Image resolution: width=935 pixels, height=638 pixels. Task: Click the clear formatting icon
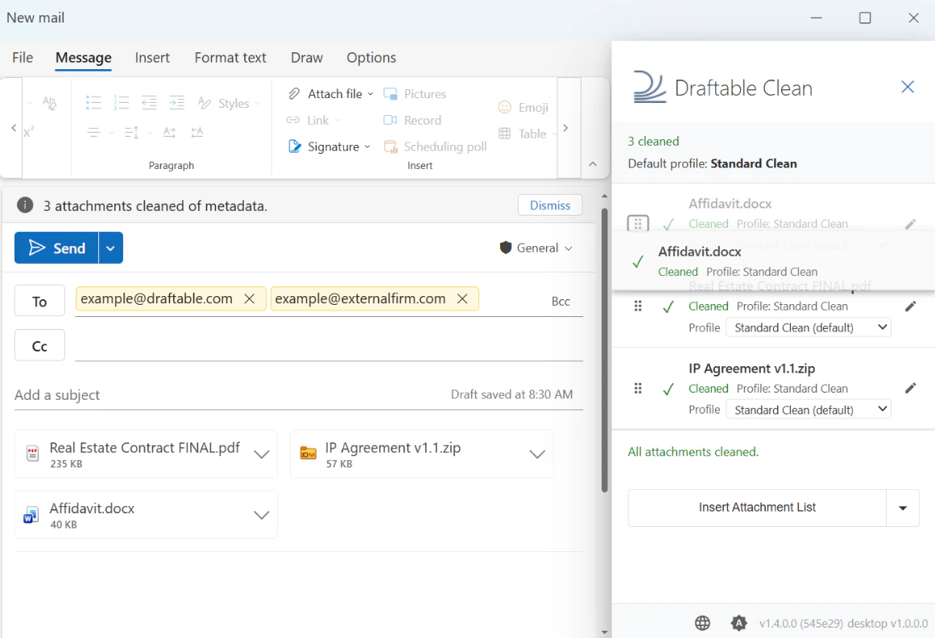click(x=49, y=103)
